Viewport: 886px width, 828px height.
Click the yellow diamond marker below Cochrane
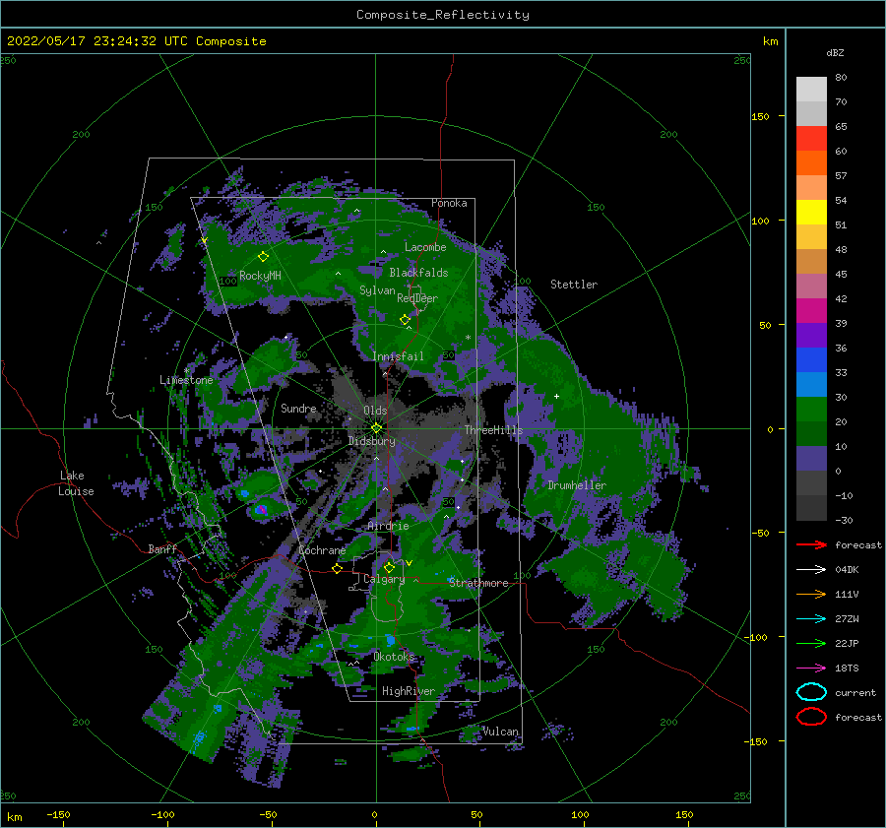337,568
